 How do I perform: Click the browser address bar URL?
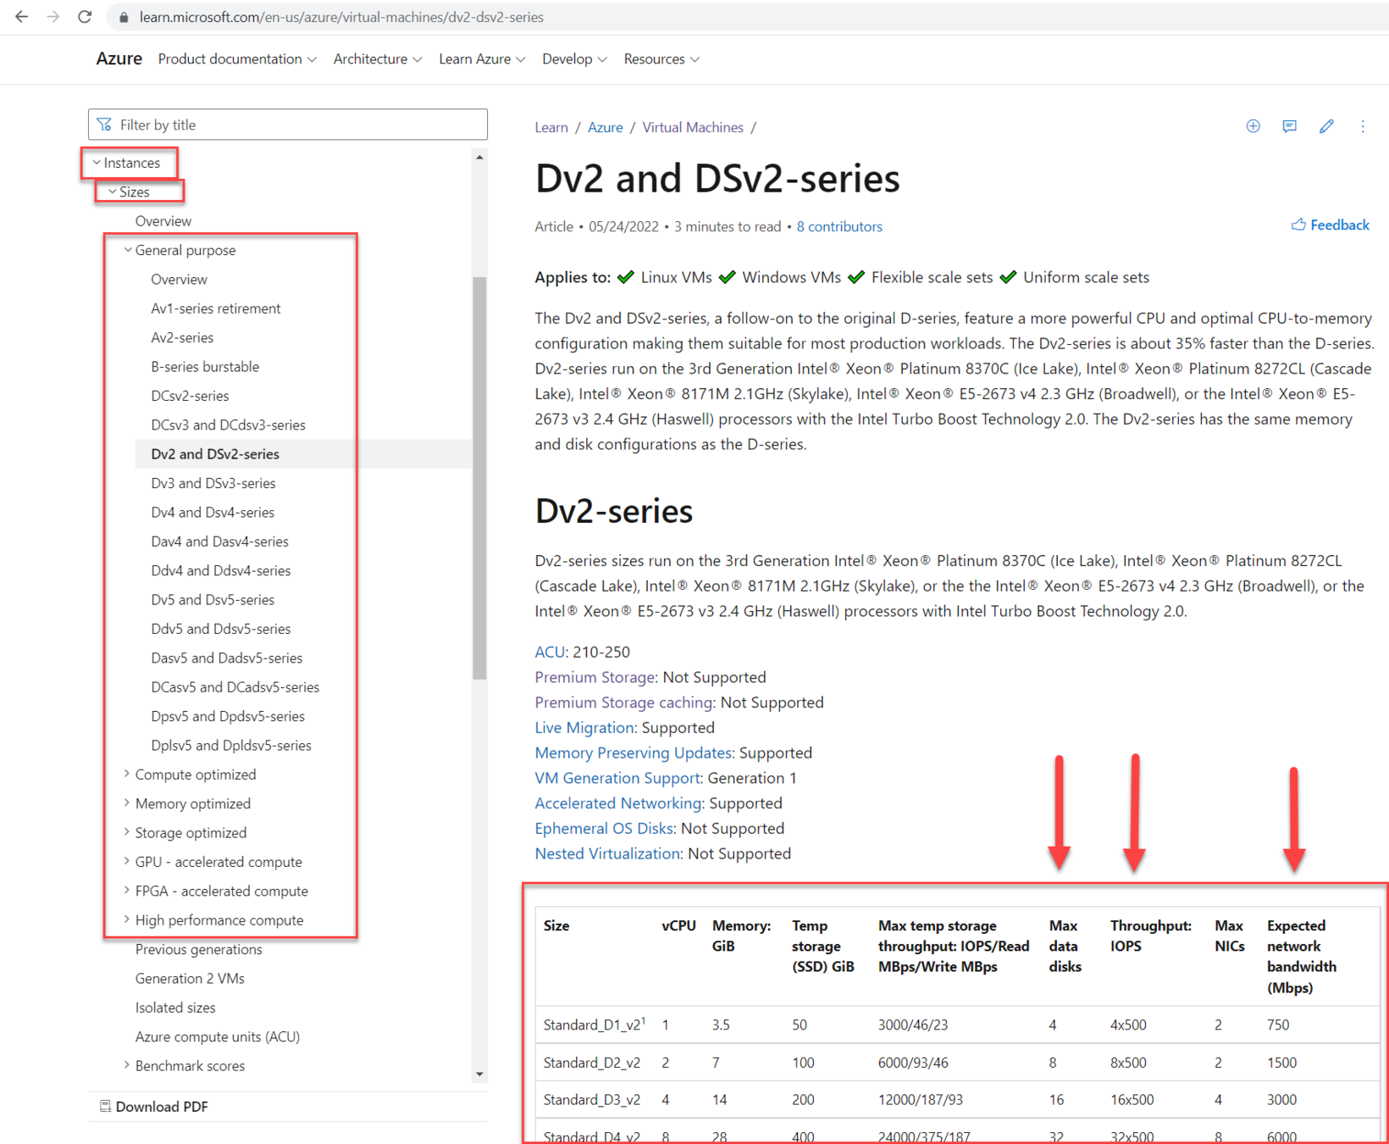coord(342,17)
